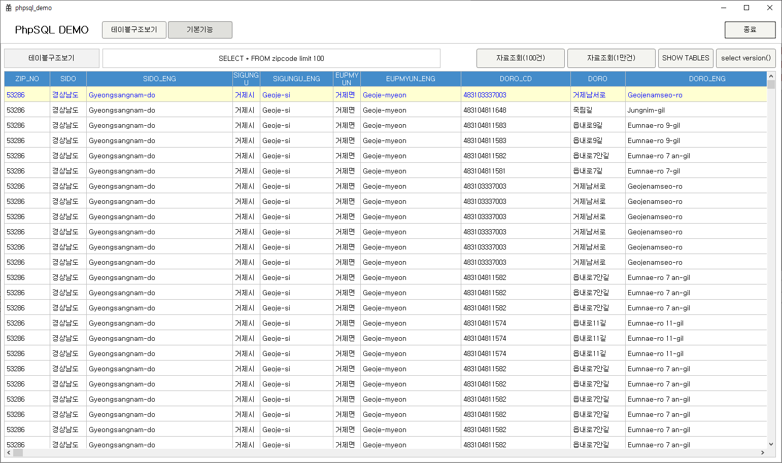The height and width of the screenshot is (463, 782).
Task: Click the SHOW TABLES button
Action: click(x=686, y=58)
